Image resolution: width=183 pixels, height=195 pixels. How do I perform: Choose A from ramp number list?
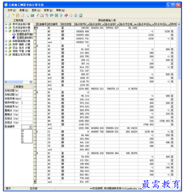tap(27, 133)
